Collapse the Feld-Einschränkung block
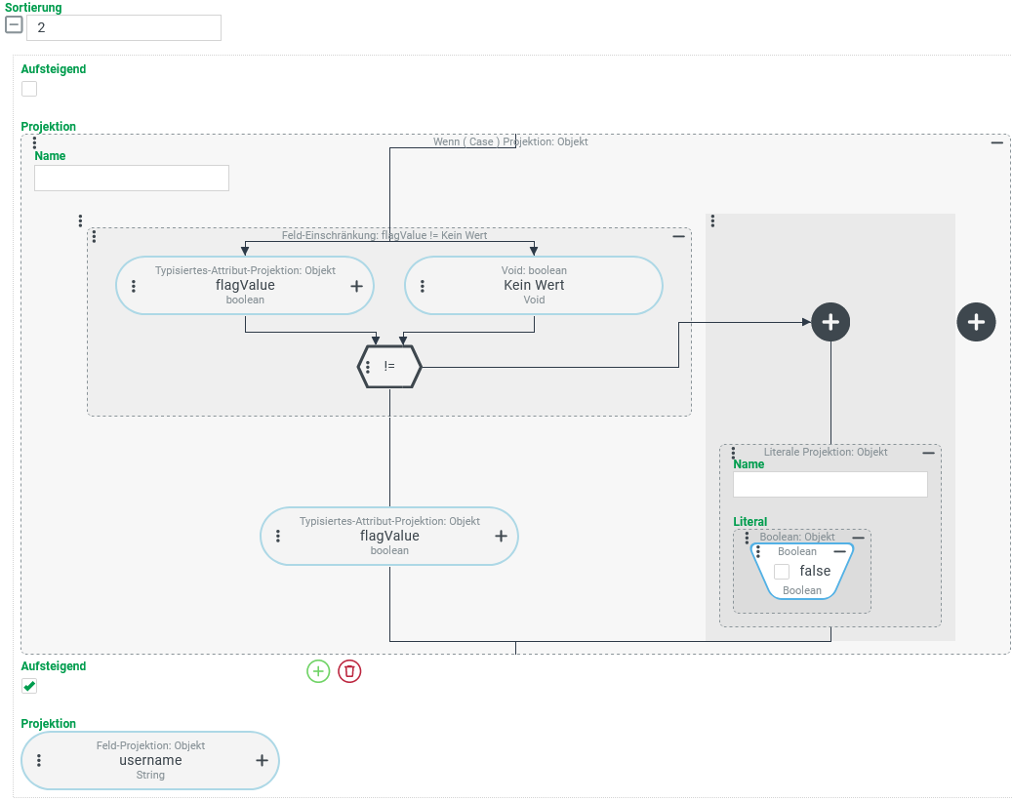 [678, 237]
